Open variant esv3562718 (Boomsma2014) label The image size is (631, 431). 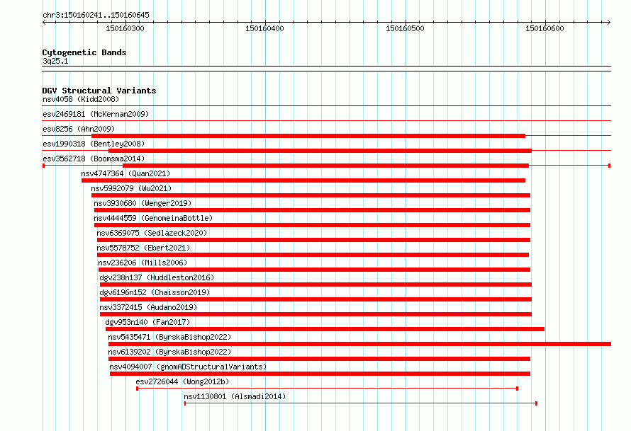(94, 159)
